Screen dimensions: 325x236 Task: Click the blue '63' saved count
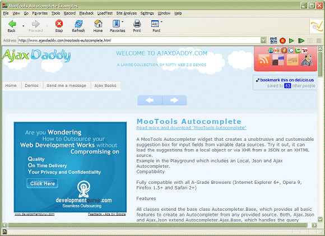click(x=287, y=86)
